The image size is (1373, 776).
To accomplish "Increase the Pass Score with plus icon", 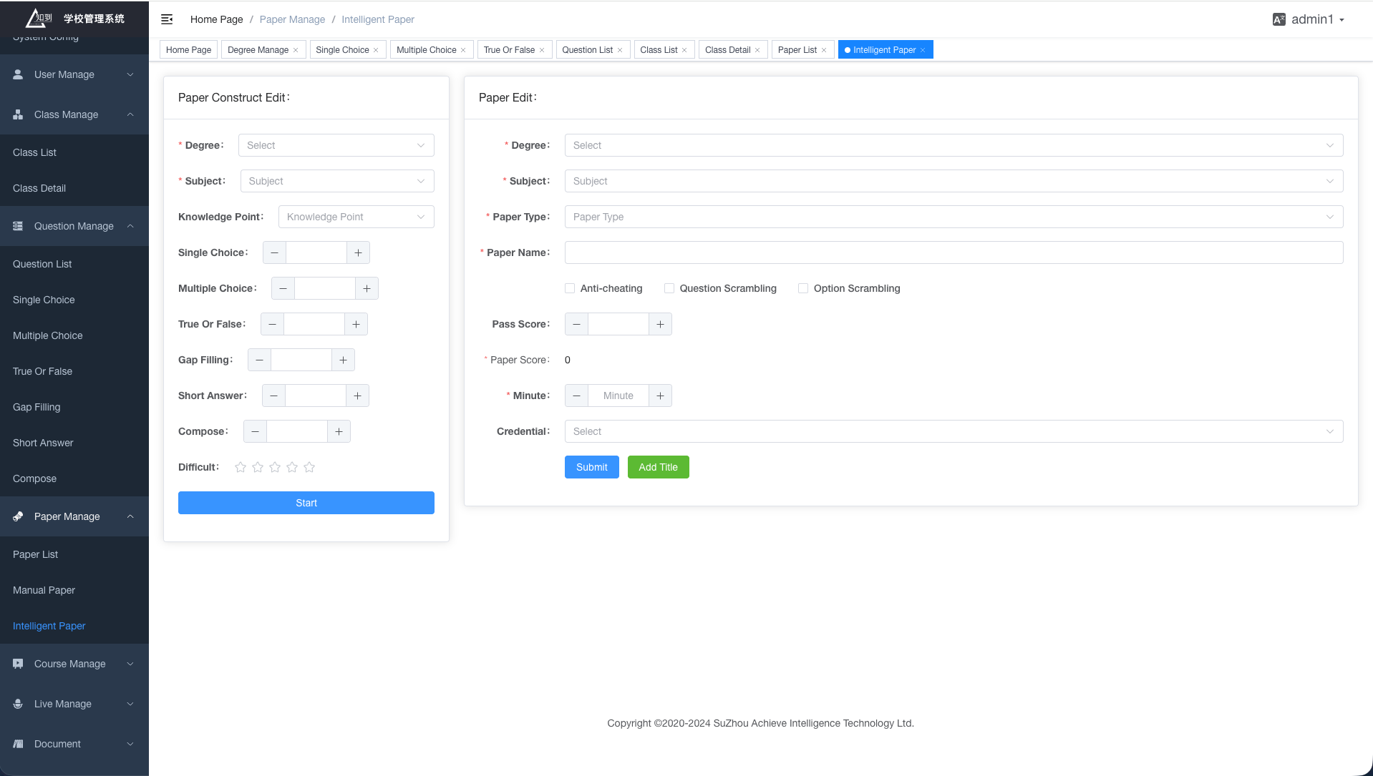I will pyautogui.click(x=660, y=324).
